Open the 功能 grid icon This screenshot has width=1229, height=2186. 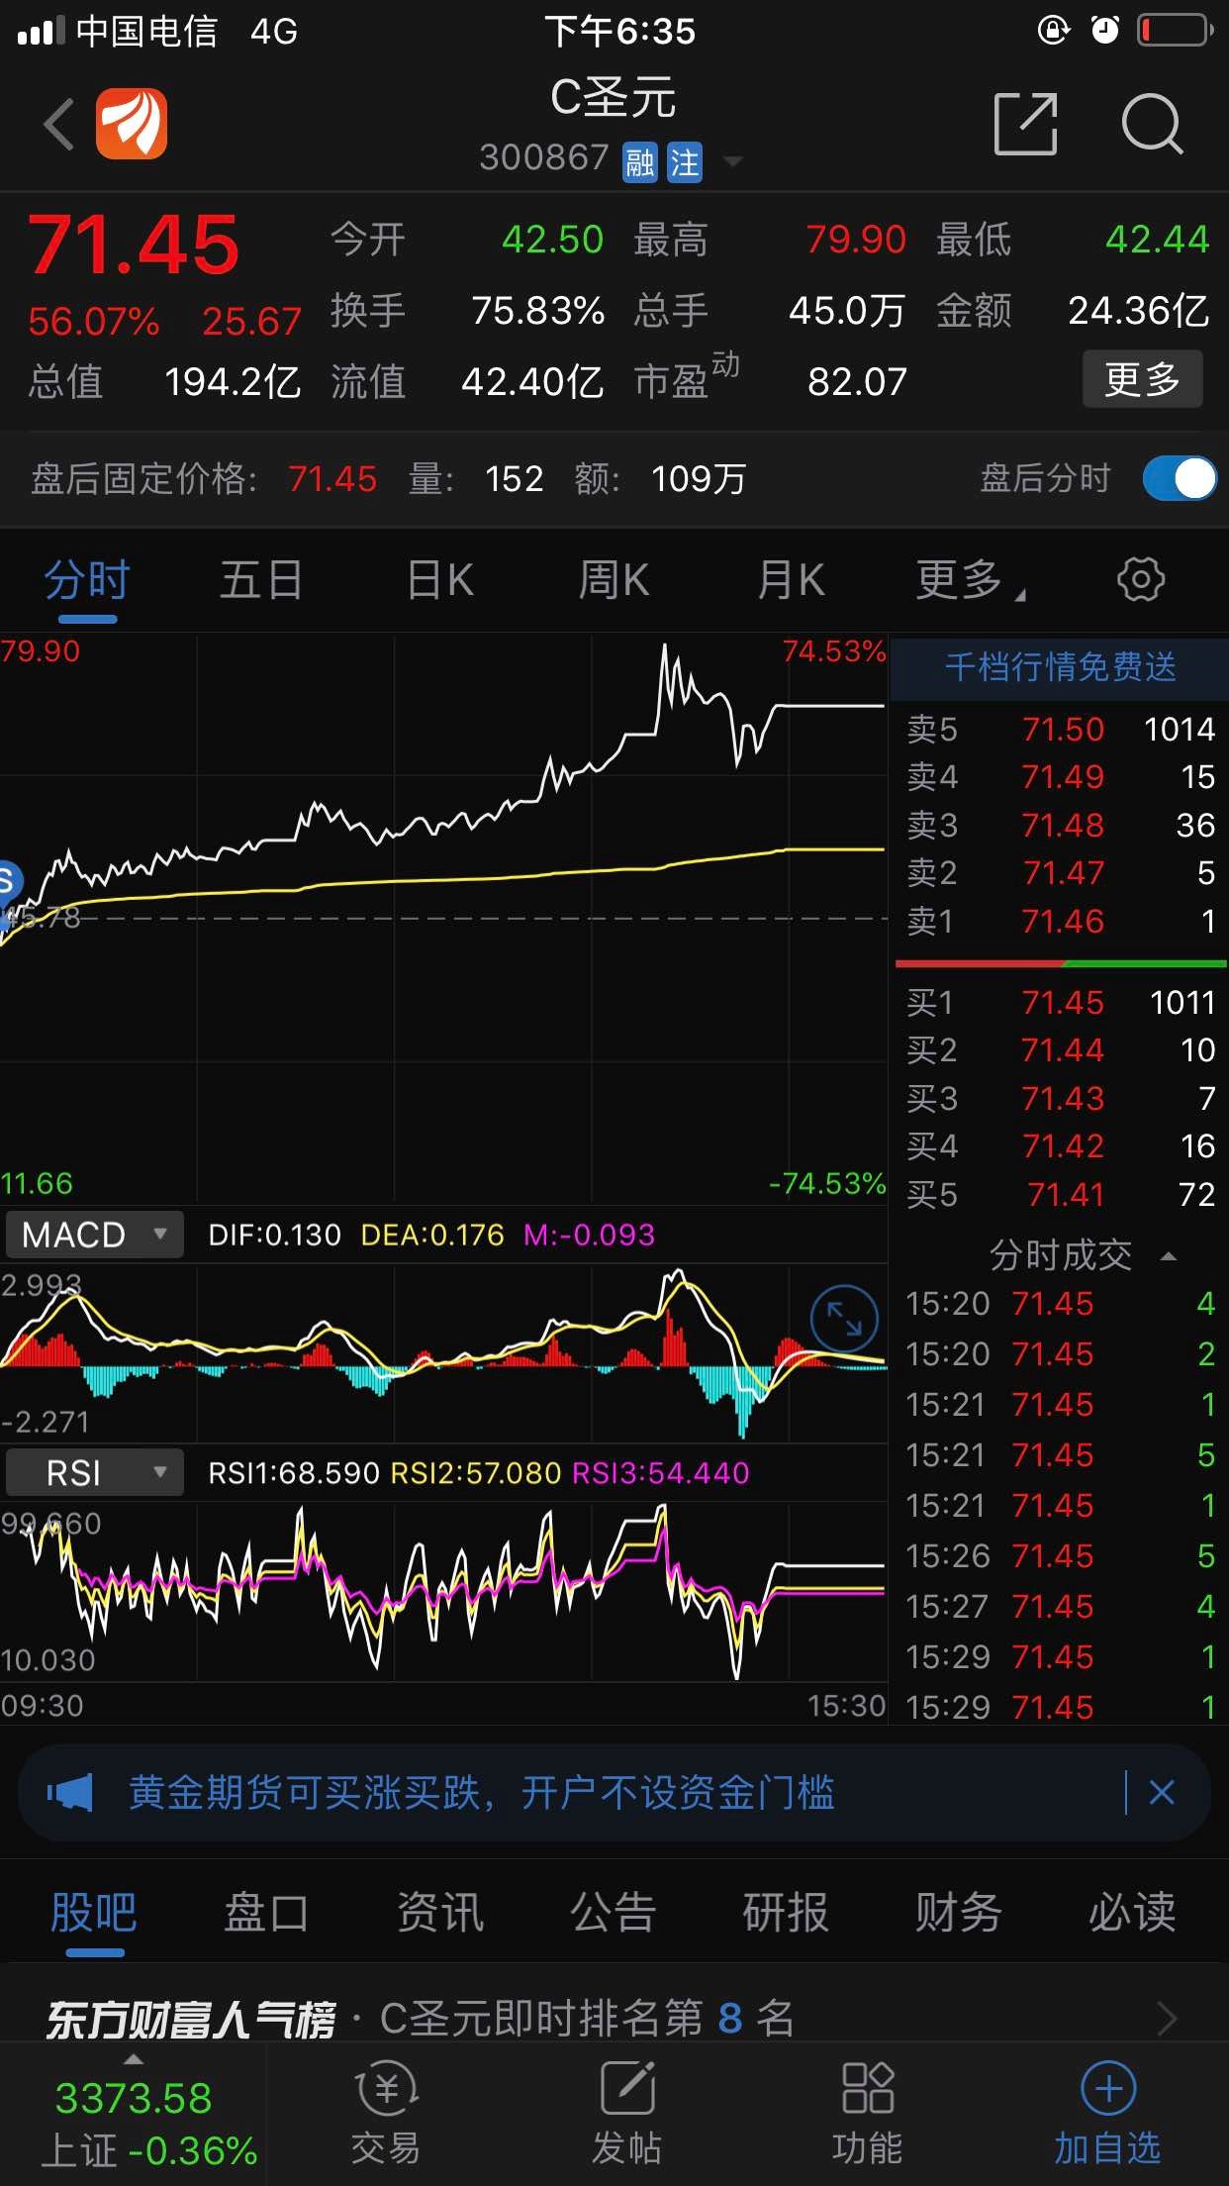[x=868, y=2088]
